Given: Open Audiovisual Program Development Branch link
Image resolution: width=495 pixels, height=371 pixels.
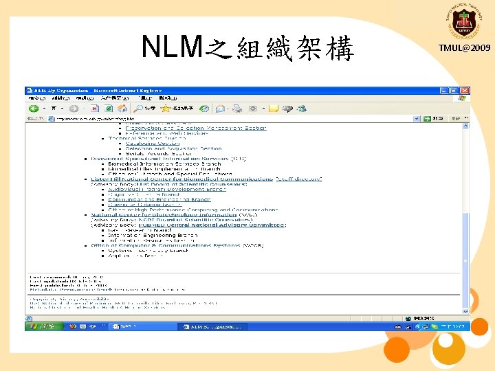Looking at the screenshot, I should (167, 190).
